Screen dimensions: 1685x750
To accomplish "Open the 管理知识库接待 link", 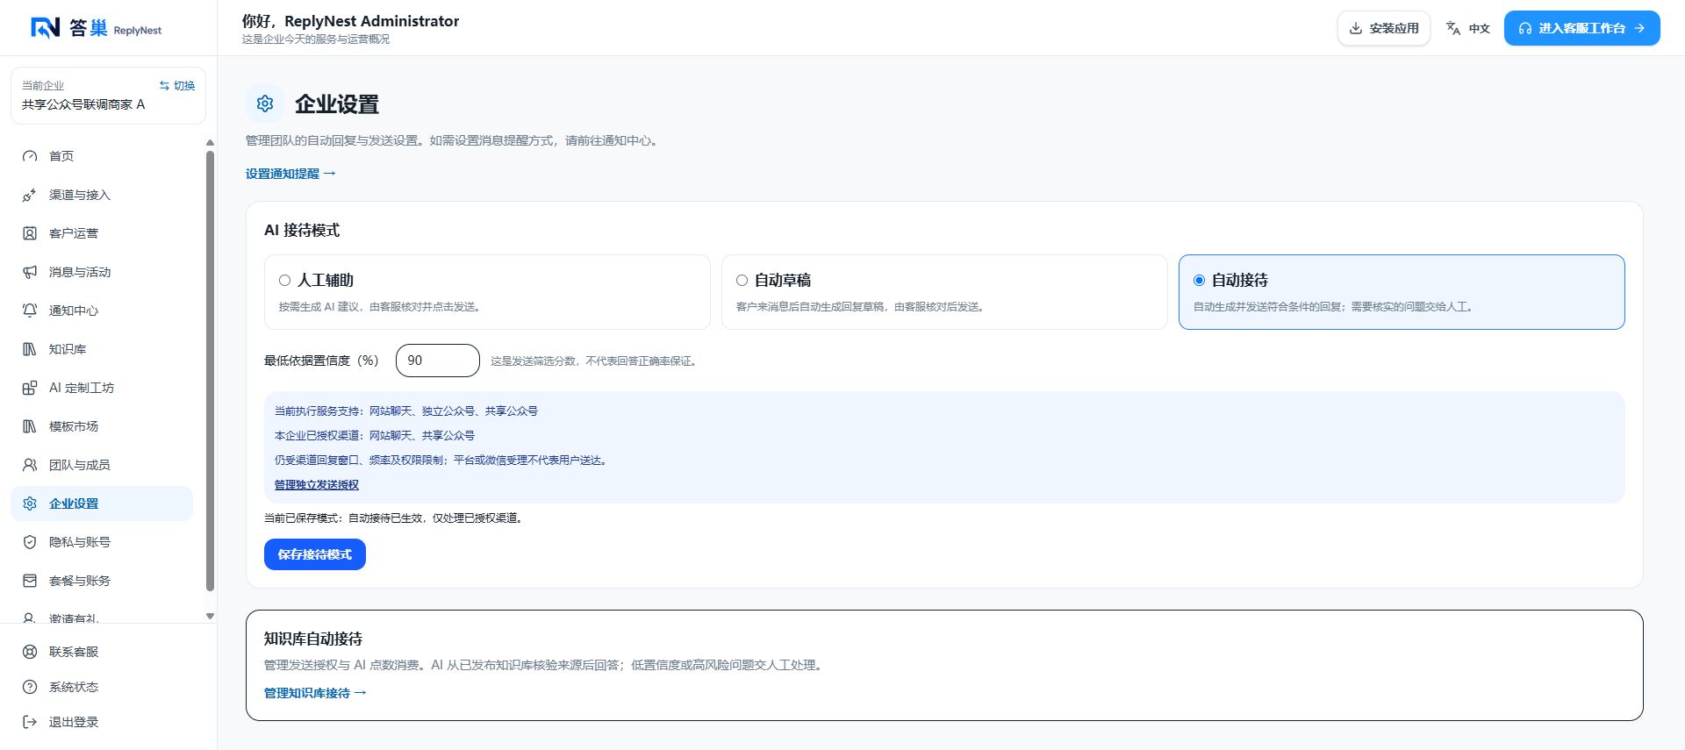I will pos(315,693).
